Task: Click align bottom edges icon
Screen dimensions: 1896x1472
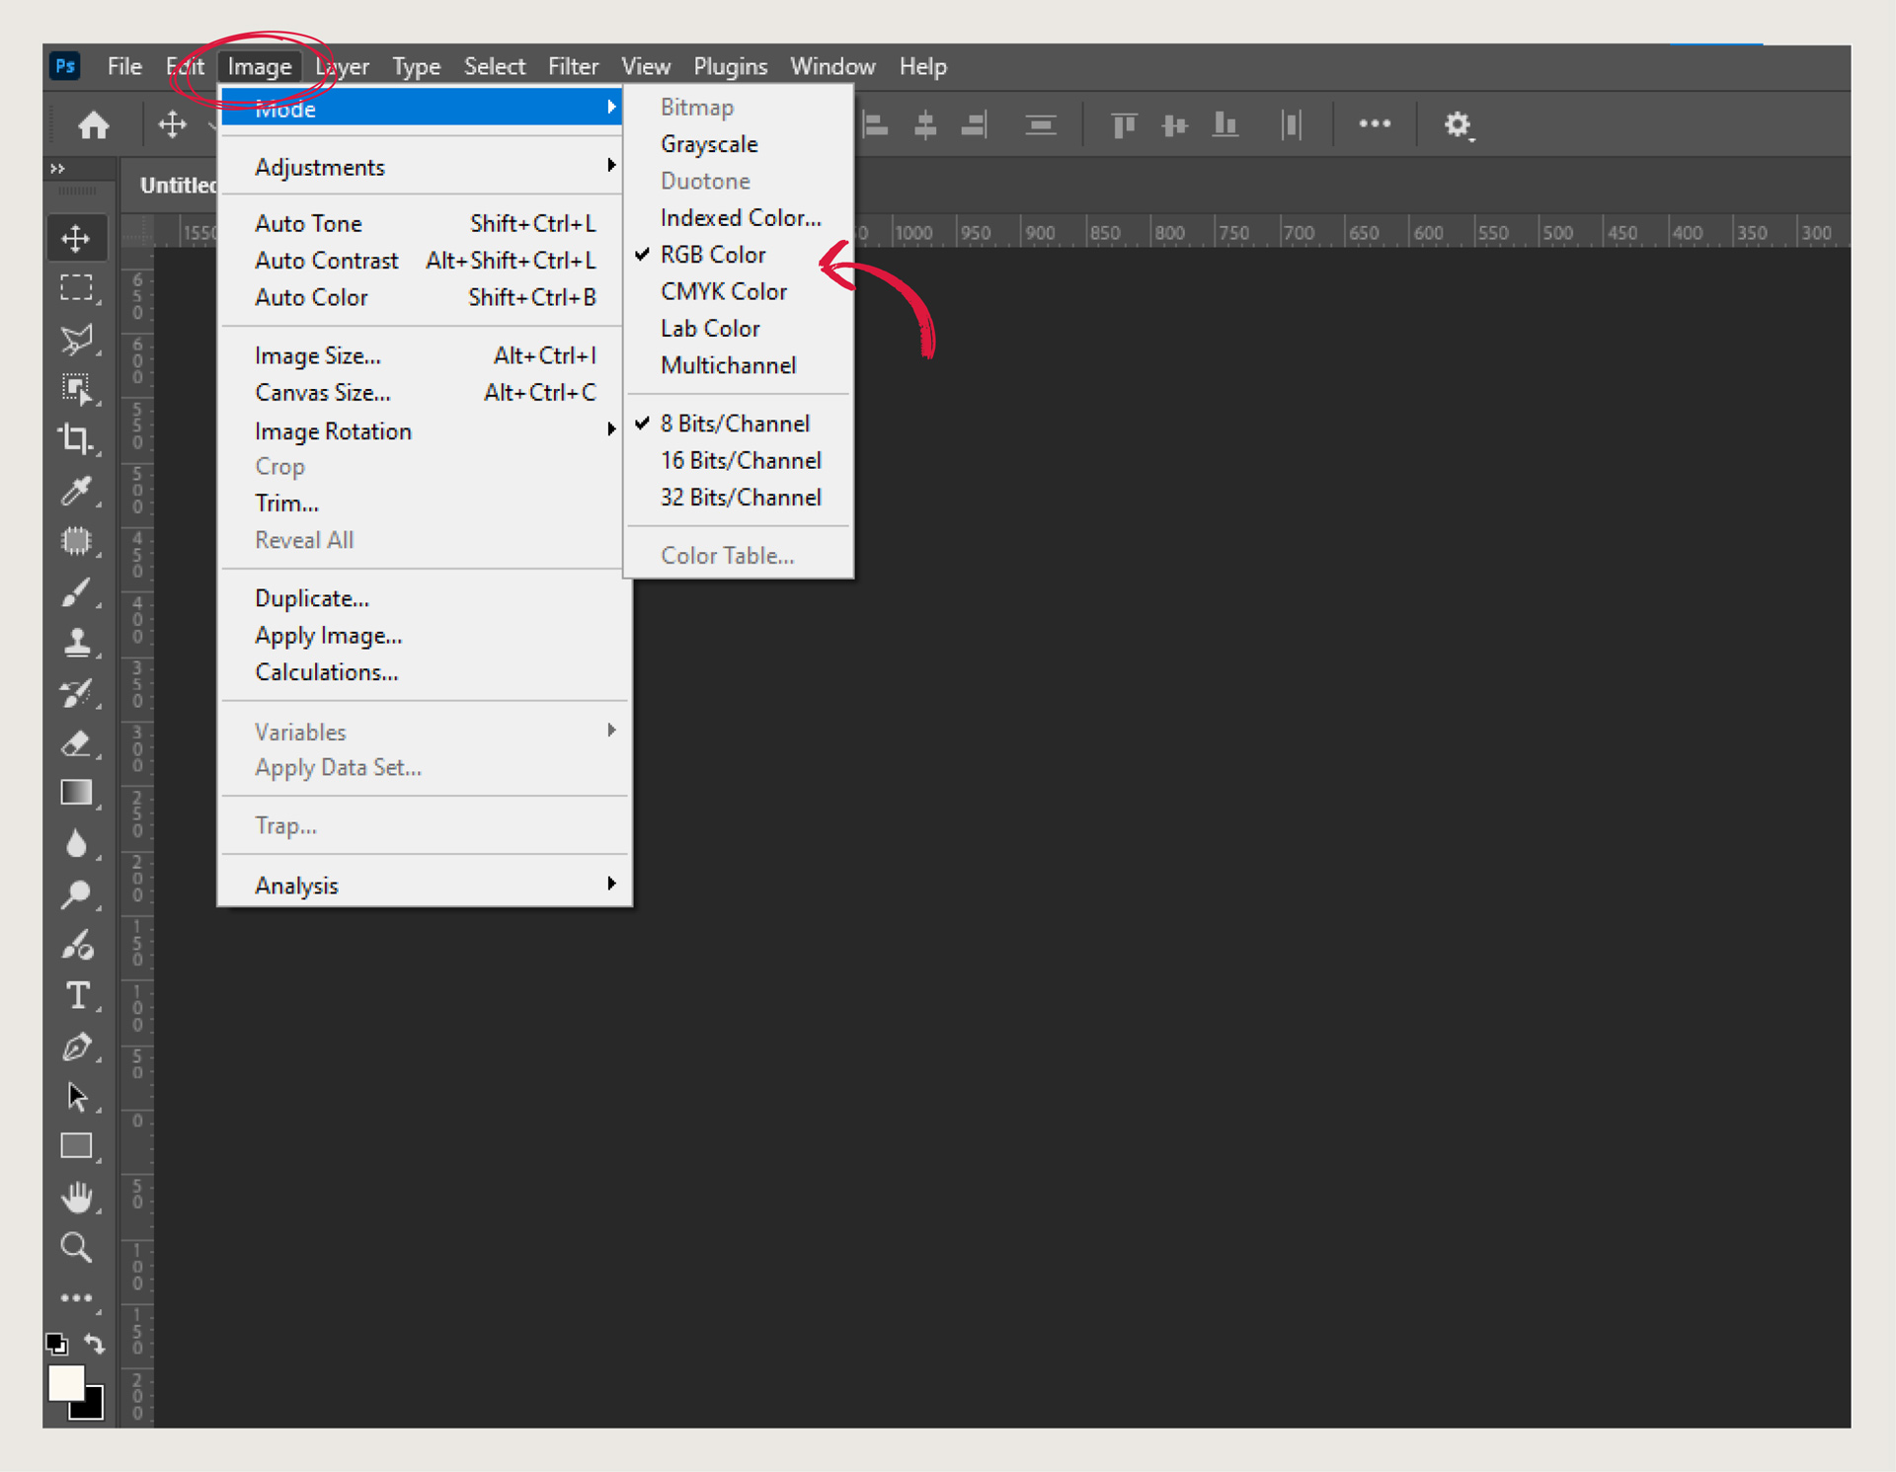Action: 1224,124
